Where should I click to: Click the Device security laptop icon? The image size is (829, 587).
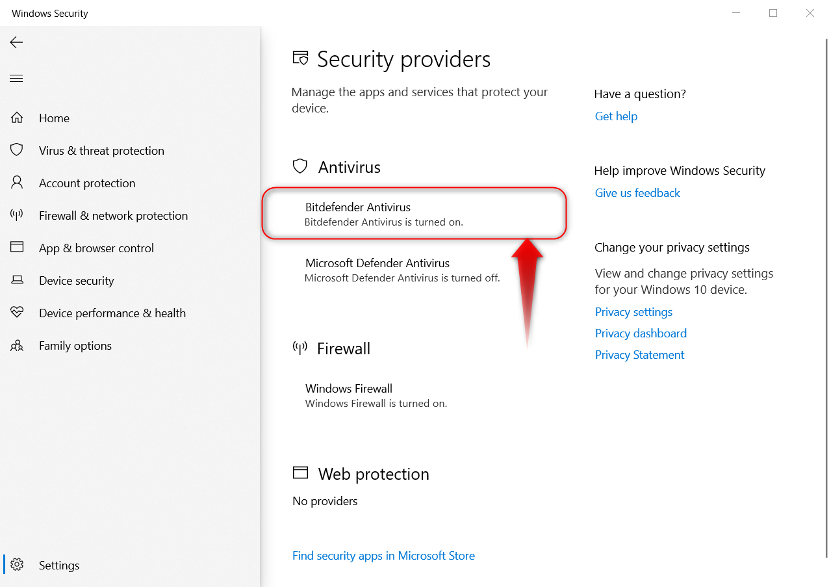click(17, 280)
